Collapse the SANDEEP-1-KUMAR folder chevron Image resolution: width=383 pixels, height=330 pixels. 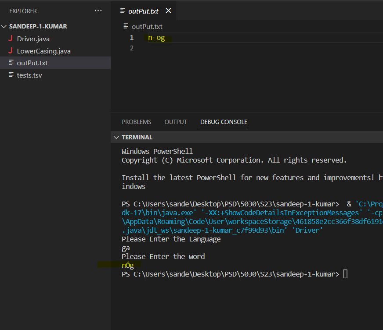(x=4, y=26)
